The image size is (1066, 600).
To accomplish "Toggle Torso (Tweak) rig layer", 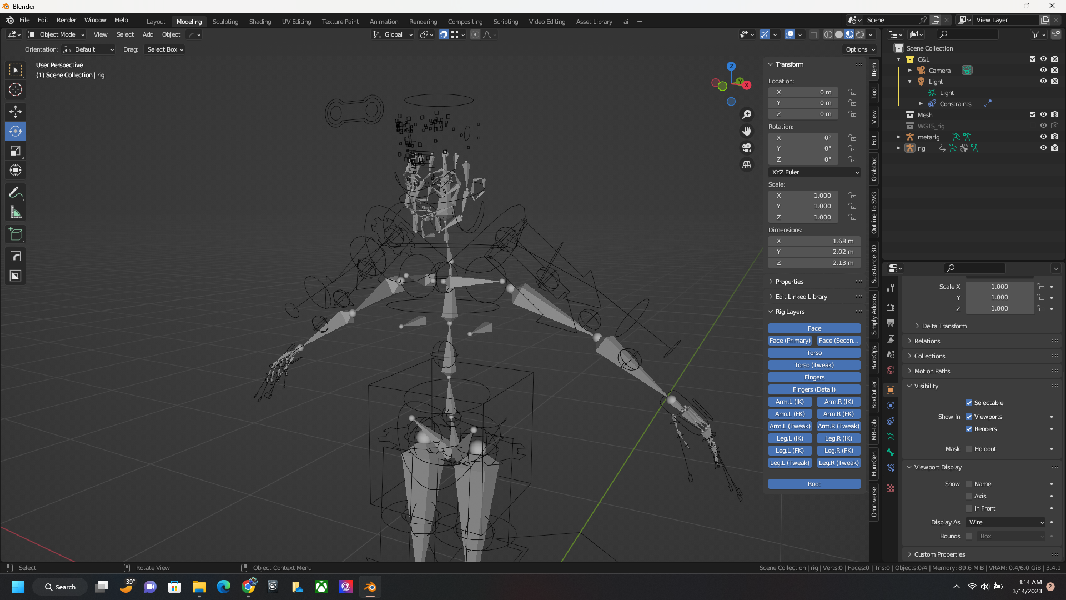I will coord(814,365).
